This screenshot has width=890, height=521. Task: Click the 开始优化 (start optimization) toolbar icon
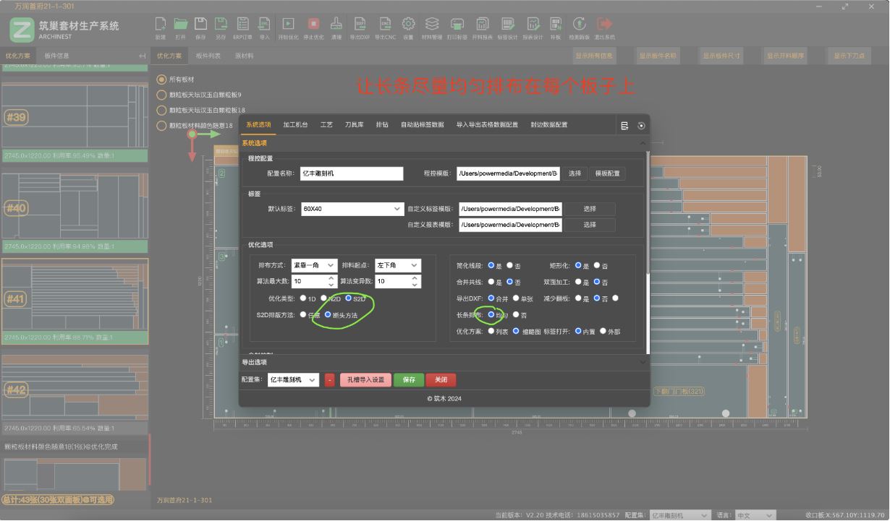287,25
